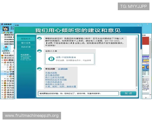Click the right arrow at main window bottom
This screenshot has height=122, width=152.
click(146, 98)
